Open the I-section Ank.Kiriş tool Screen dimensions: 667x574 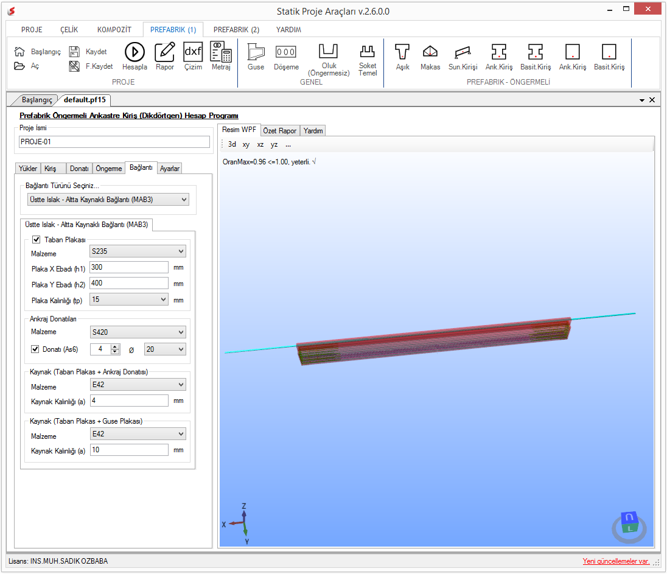click(499, 57)
